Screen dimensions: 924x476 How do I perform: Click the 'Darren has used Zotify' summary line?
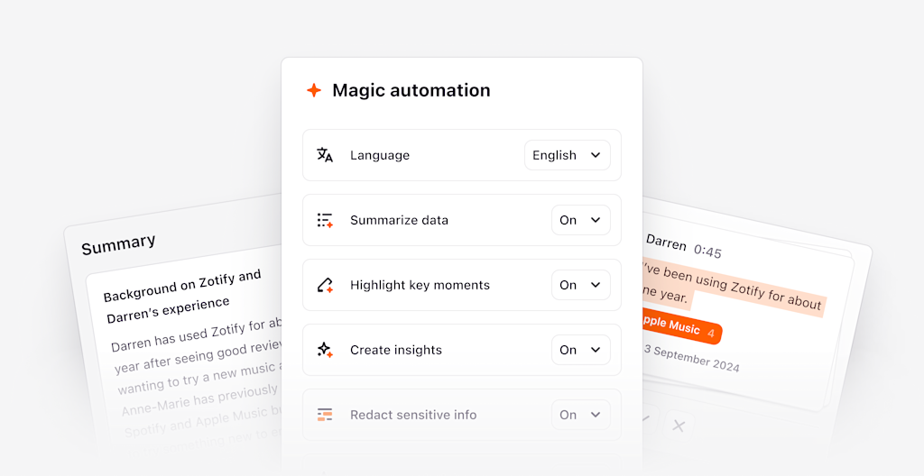tap(198, 336)
